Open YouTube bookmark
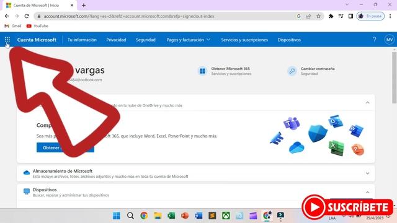 point(37,26)
